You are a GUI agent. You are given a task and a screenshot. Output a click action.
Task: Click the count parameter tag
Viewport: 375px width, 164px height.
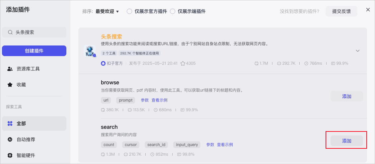pos(109,145)
